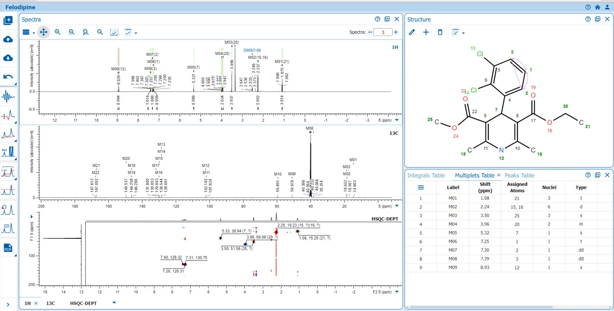Open the 1H ppm axis dropdown arrow
Screen dimensions: 614x311
[397, 120]
